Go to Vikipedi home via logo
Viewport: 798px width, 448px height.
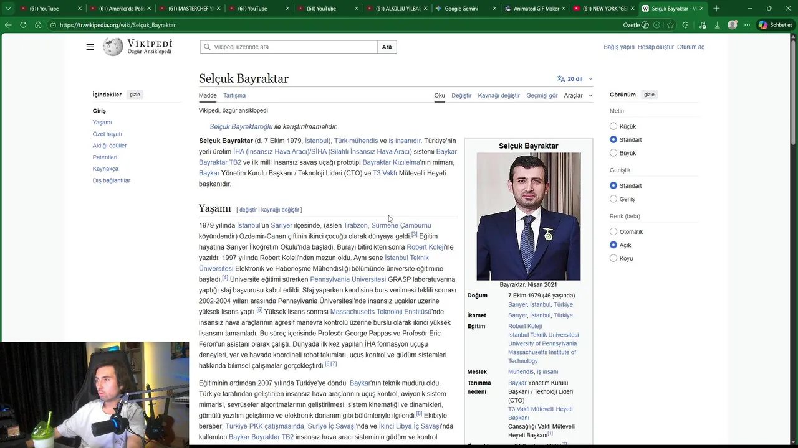[138, 47]
